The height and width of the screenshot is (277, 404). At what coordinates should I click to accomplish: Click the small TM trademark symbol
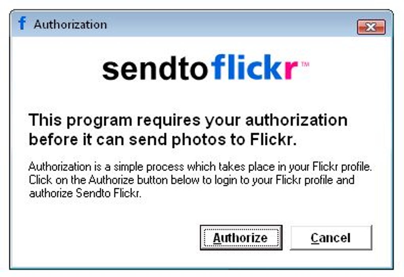[x=305, y=63]
